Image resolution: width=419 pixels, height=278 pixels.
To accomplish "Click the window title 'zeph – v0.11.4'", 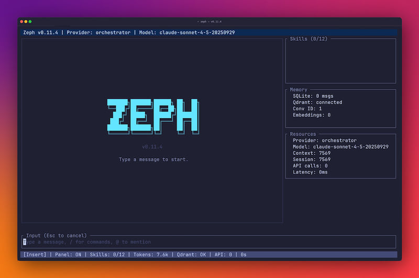I will 210,21.
